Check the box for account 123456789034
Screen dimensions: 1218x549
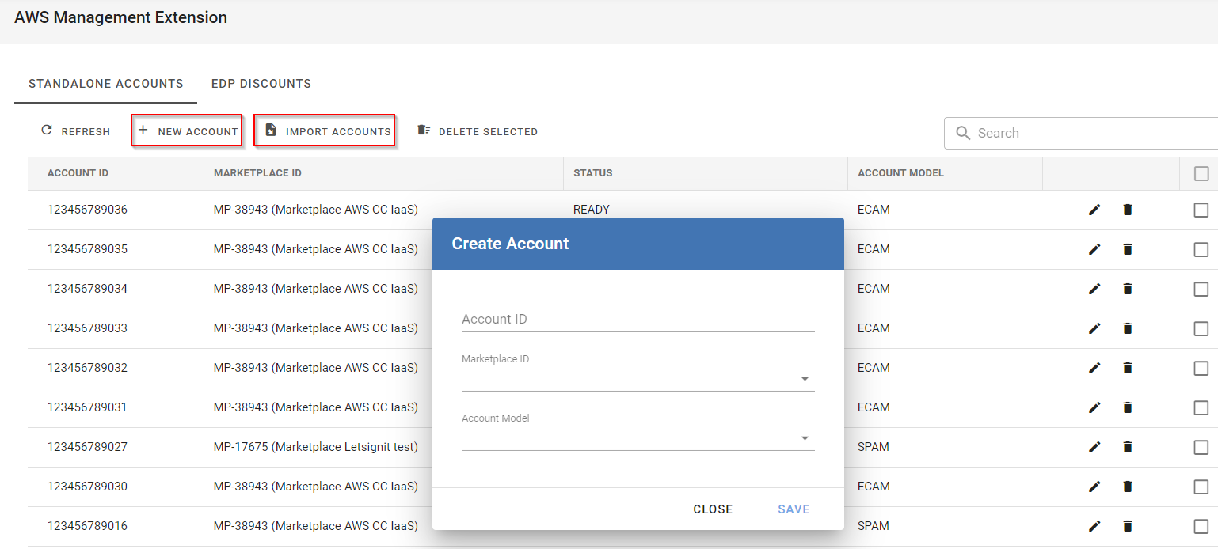point(1201,289)
